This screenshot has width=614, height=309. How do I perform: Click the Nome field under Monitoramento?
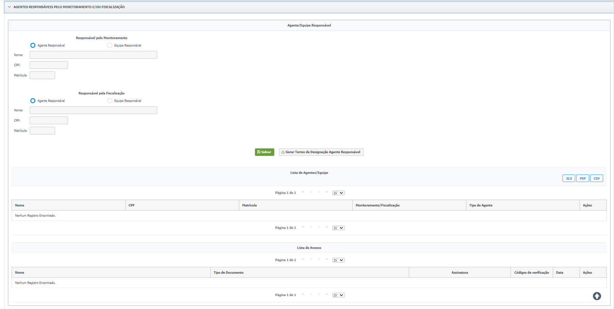pyautogui.click(x=93, y=55)
